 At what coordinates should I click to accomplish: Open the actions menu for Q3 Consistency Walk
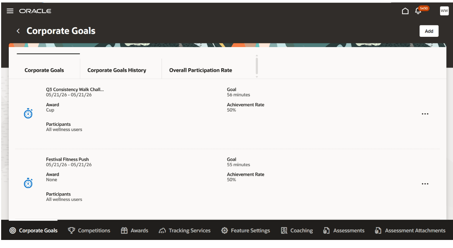[x=425, y=114]
